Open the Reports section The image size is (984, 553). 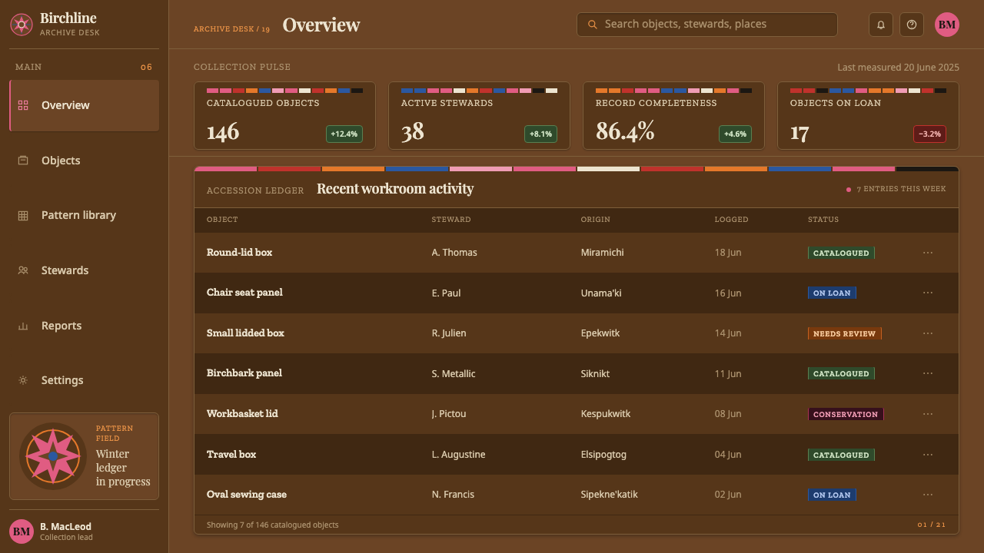(x=85, y=326)
